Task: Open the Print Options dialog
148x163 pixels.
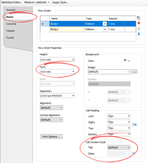Action: coord(52,137)
